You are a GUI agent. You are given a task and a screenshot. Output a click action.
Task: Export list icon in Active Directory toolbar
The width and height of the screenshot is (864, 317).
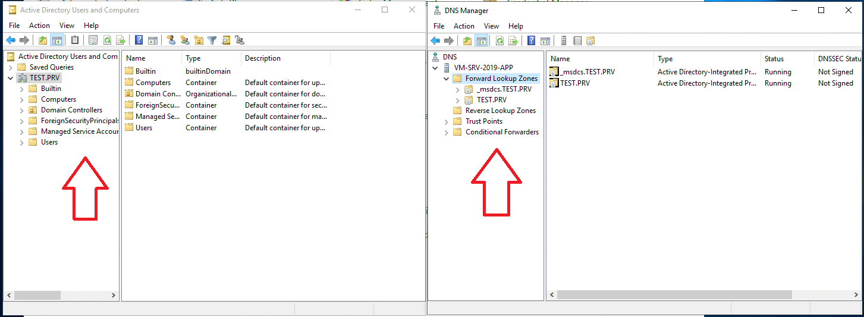tap(121, 40)
